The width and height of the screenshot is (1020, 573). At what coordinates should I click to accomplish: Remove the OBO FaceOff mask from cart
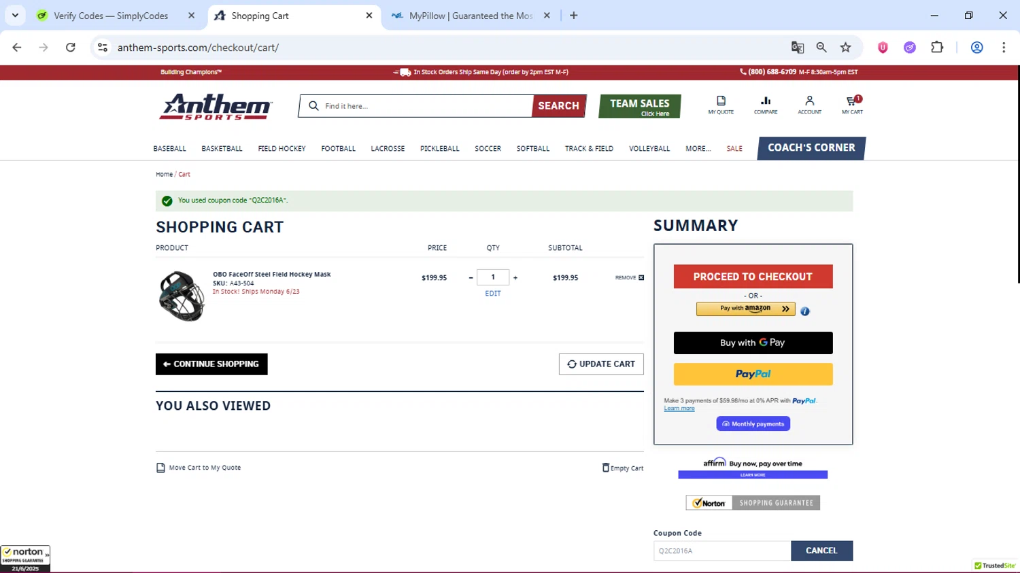(x=630, y=277)
